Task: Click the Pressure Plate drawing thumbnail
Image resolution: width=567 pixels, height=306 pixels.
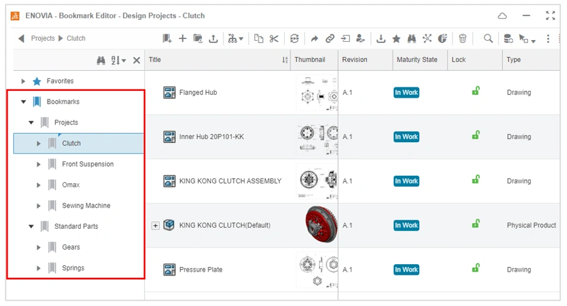Action: click(x=317, y=270)
